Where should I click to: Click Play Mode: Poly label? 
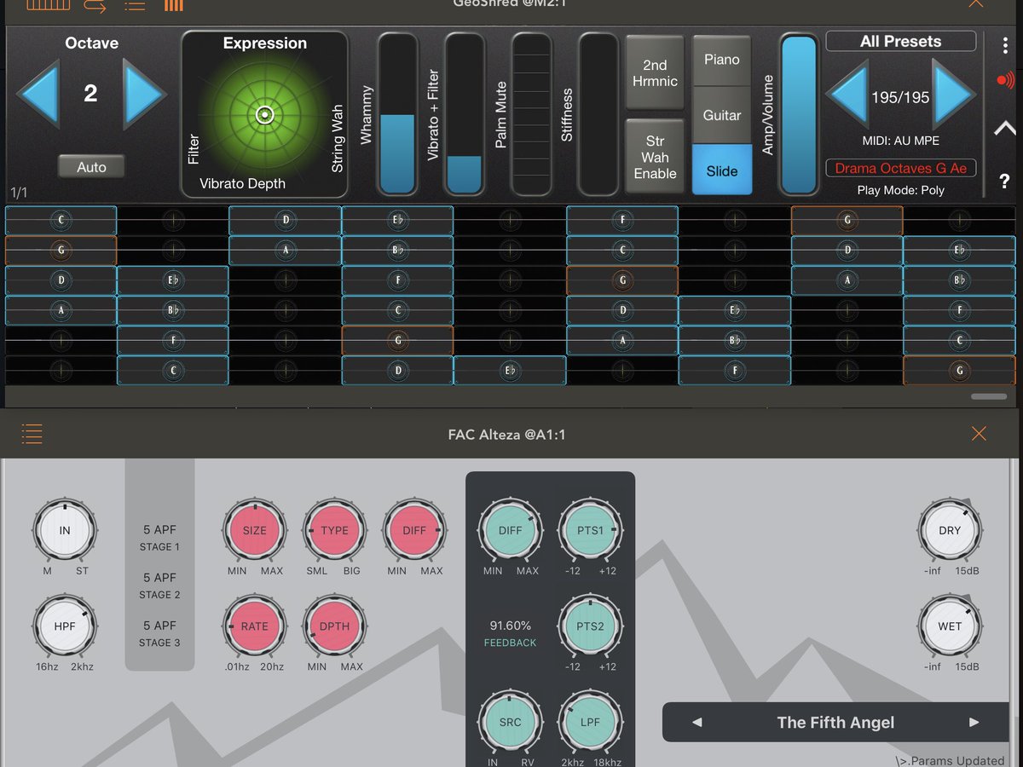(901, 190)
